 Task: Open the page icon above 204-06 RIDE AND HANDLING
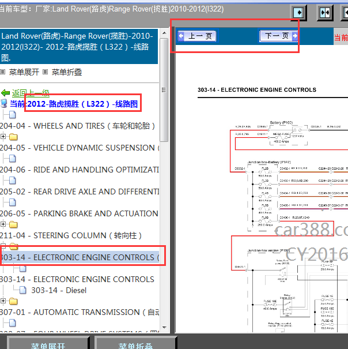tap(13, 159)
